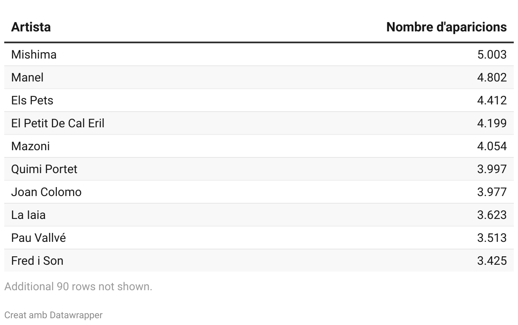Click the Quimi Portet entry
Viewport: 518px width, 325px height.
(44, 169)
